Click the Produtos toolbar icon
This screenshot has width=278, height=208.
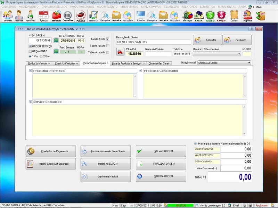tap(56, 16)
